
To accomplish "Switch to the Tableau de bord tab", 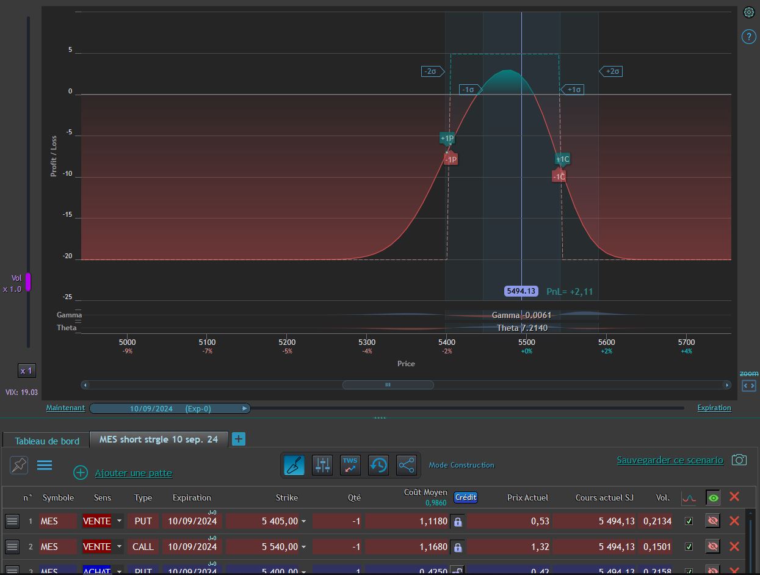I will 47,441.
